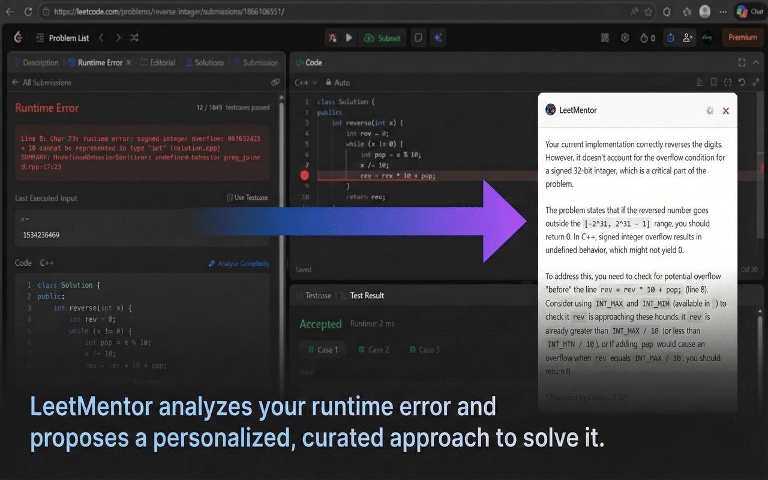Click the streak fire counter icon
The image size is (768, 480).
click(647, 38)
